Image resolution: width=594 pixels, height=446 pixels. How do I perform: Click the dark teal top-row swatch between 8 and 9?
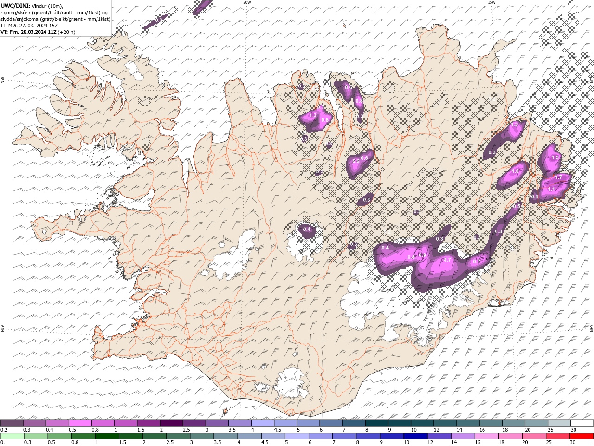(377, 423)
